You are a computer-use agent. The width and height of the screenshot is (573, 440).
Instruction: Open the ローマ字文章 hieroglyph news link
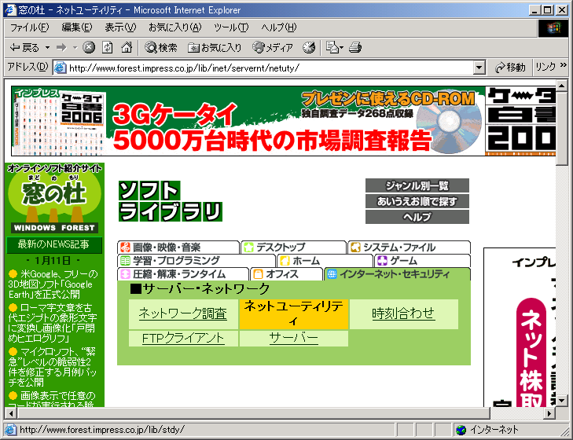point(52,323)
